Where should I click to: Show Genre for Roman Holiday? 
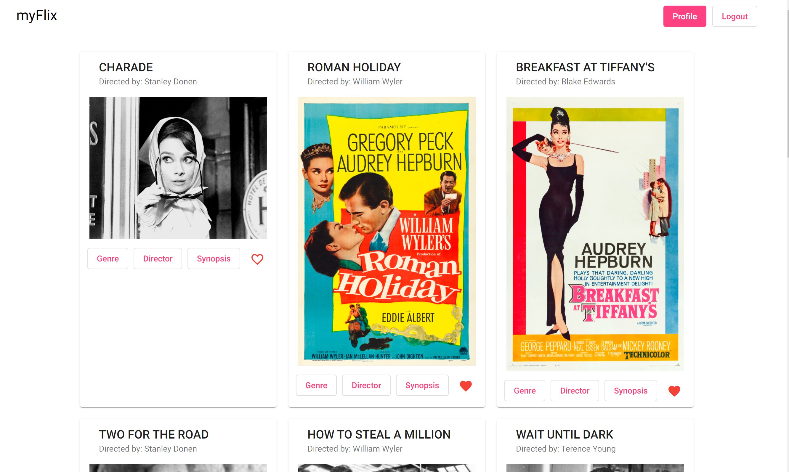(x=316, y=385)
